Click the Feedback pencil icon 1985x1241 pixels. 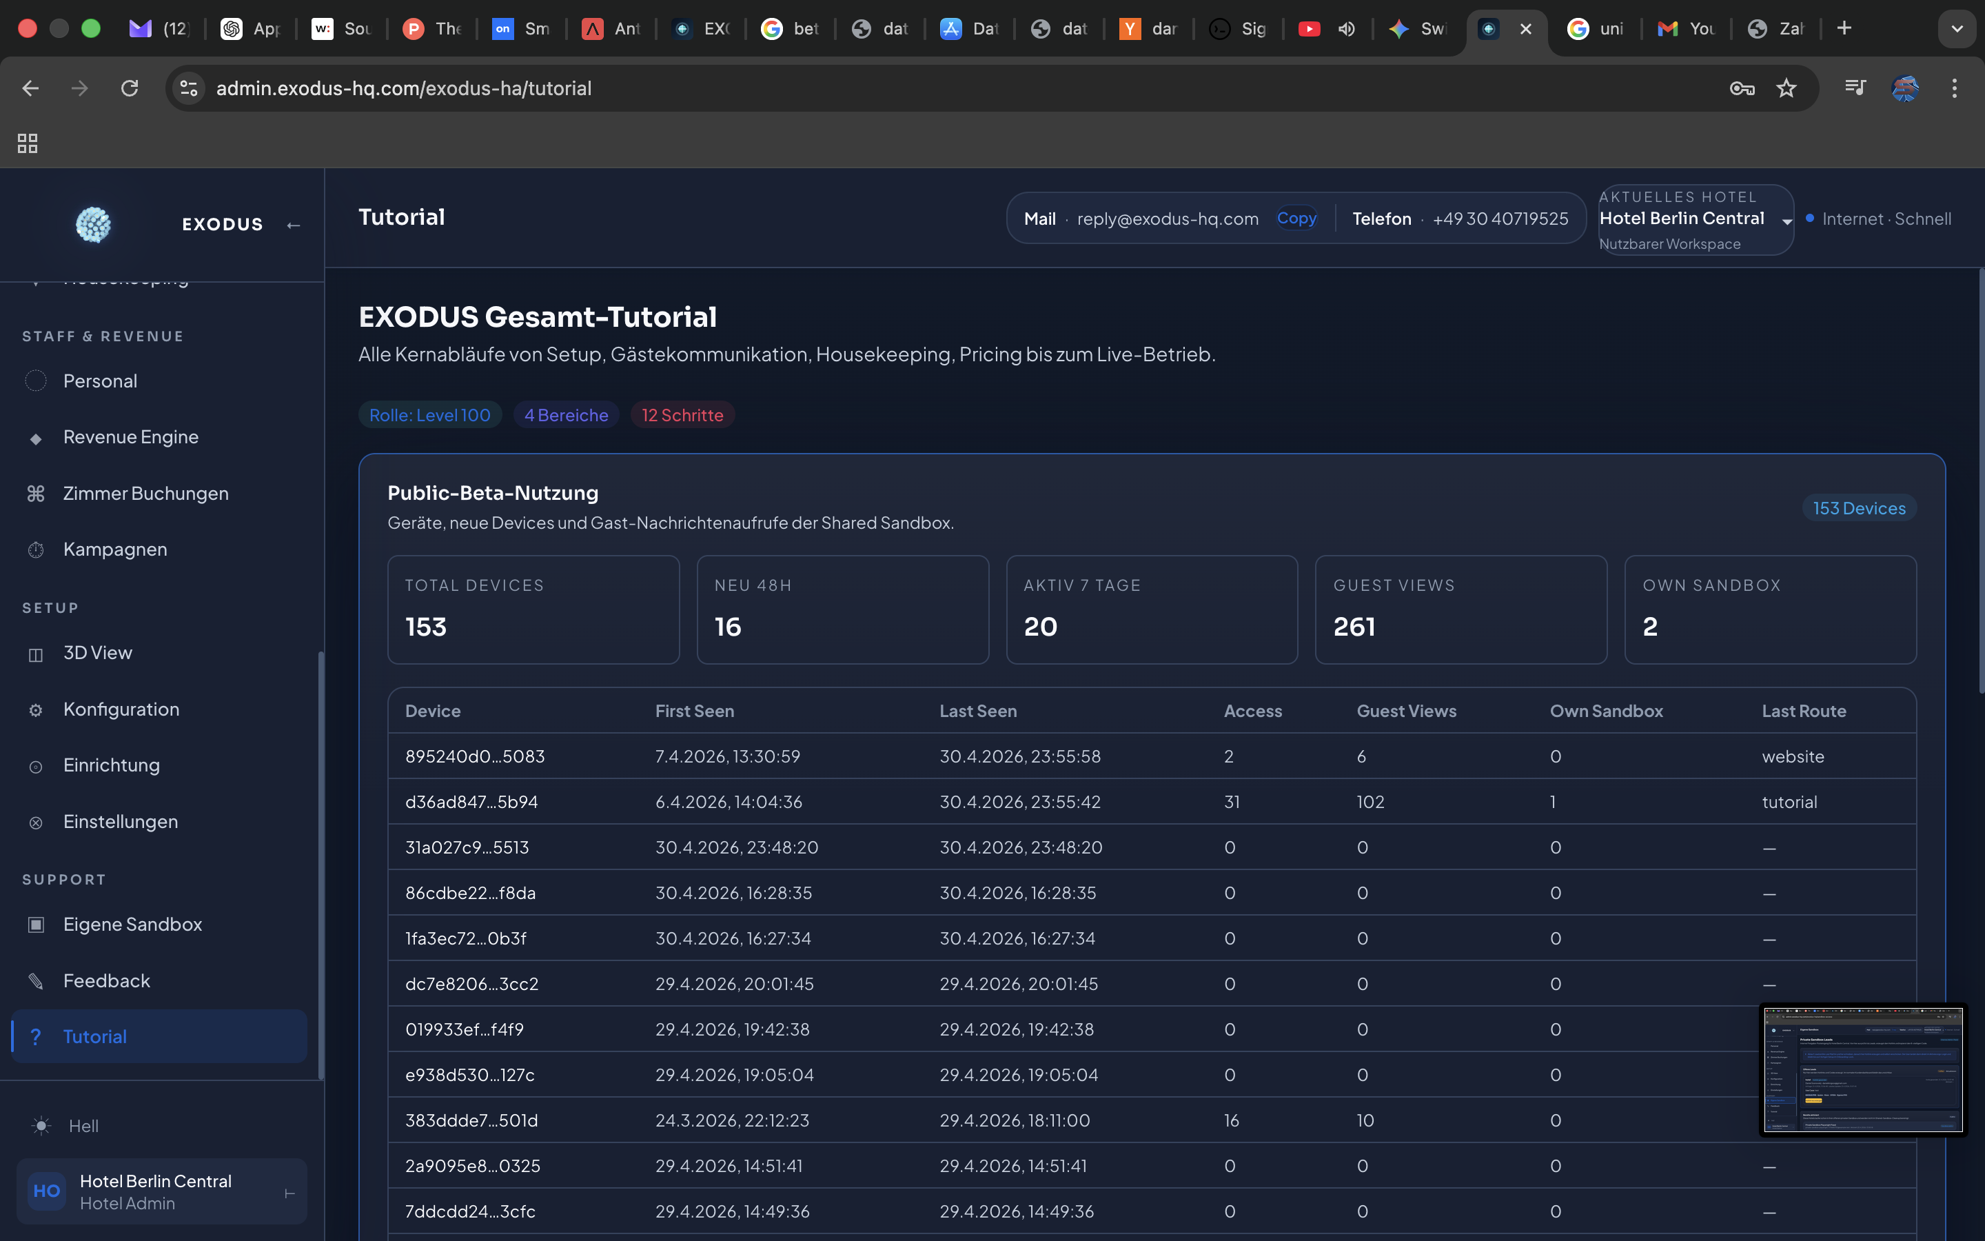[x=36, y=981]
